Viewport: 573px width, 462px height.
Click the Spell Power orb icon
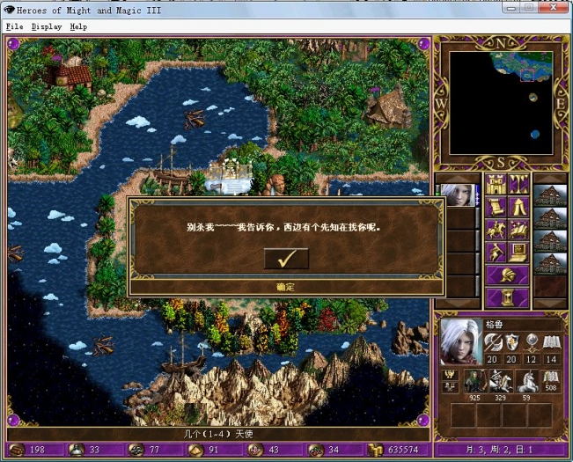(532, 342)
